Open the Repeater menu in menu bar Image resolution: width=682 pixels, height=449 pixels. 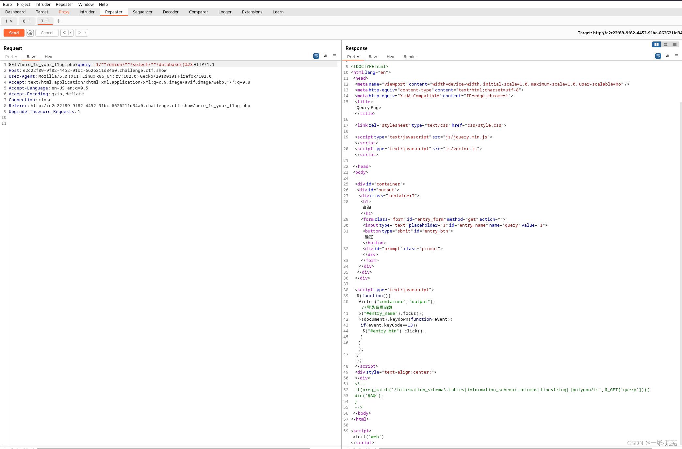click(x=64, y=4)
